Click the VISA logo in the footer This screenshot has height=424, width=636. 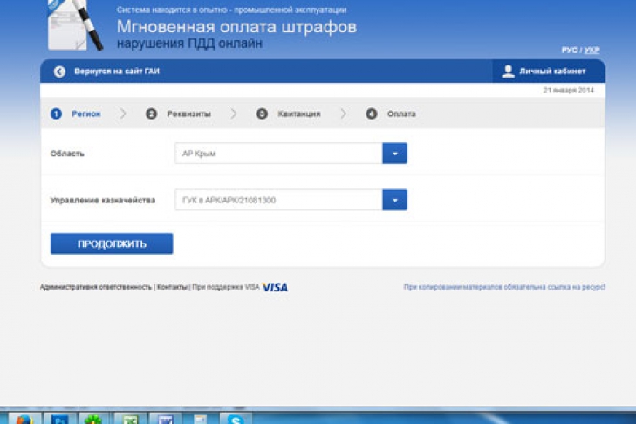pyautogui.click(x=275, y=287)
